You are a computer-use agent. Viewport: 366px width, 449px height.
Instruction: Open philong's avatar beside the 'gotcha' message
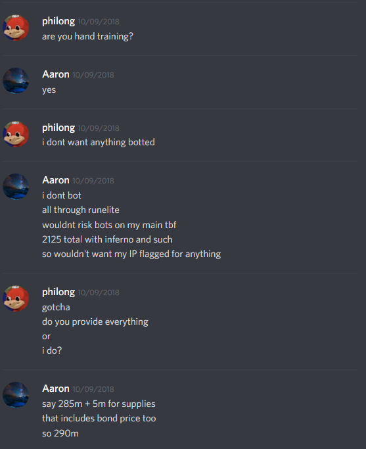pyautogui.click(x=16, y=298)
